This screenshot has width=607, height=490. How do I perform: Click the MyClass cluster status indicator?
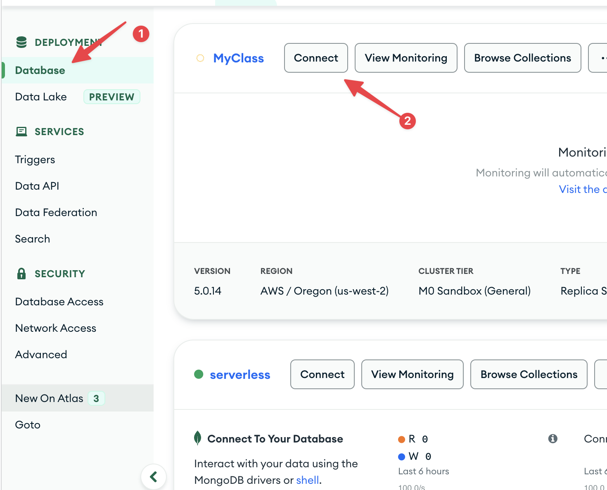click(x=200, y=58)
